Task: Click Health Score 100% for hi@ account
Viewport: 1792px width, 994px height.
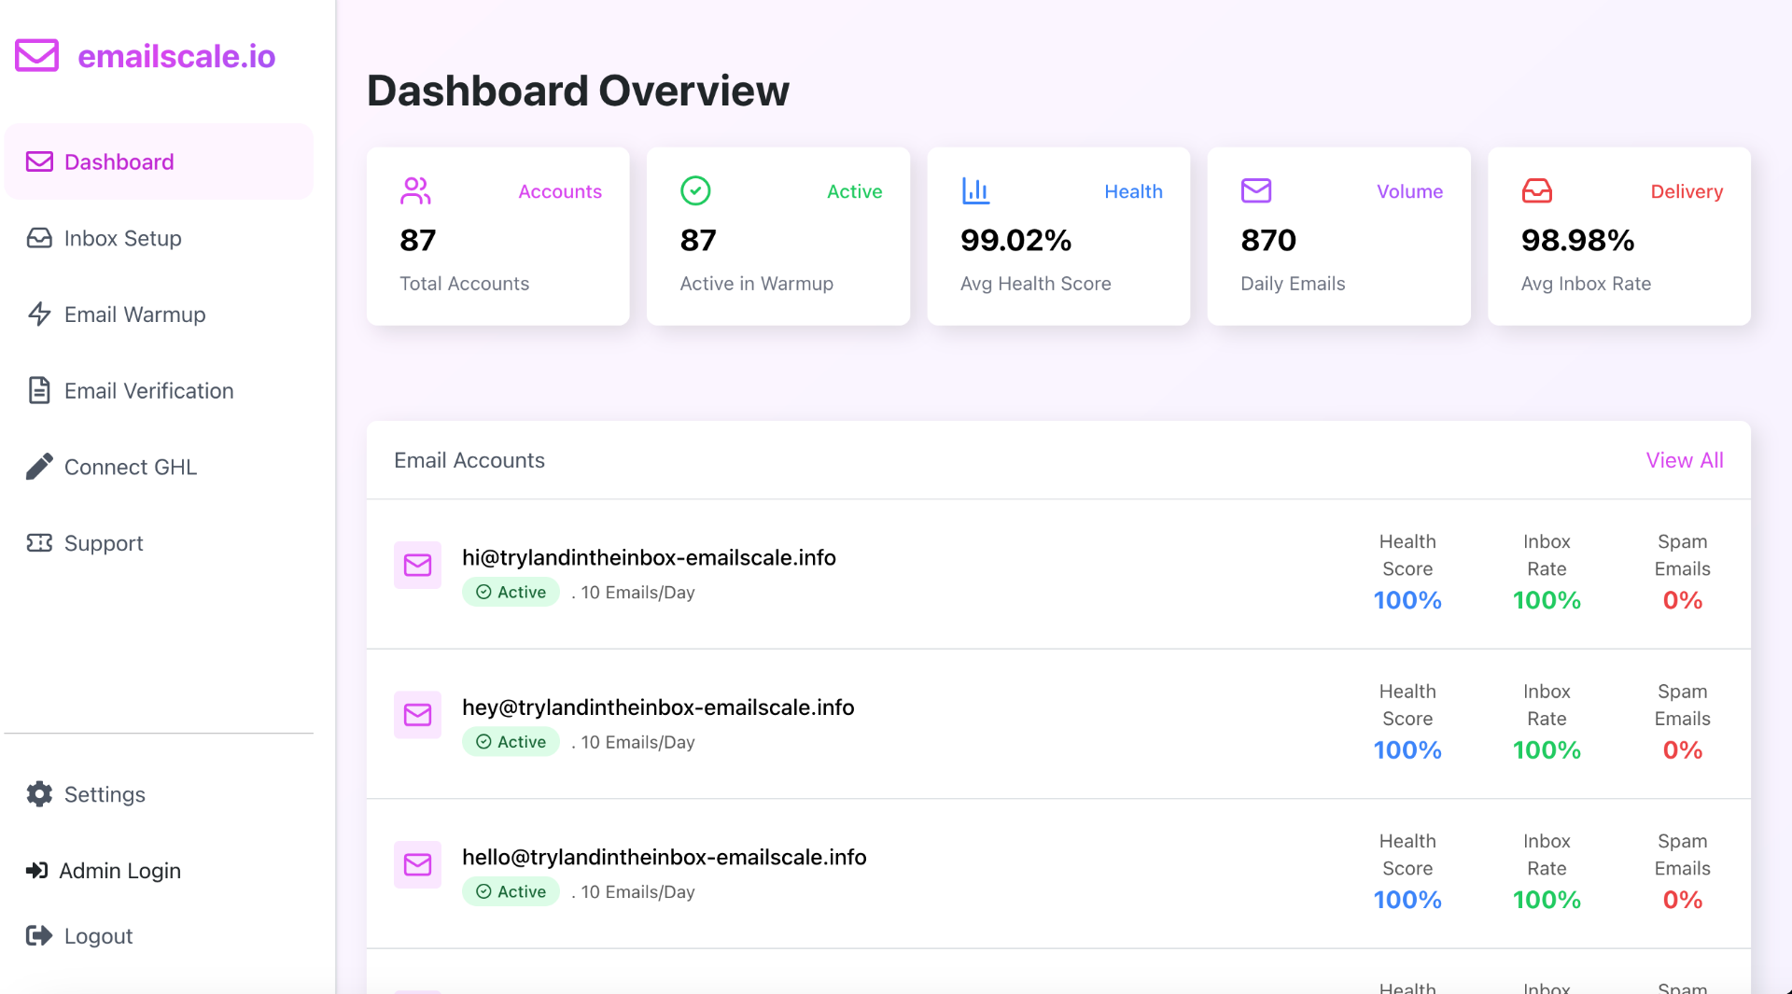Action: [1407, 600]
